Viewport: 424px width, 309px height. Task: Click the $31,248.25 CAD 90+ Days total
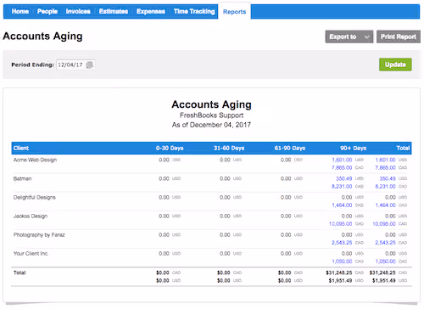(339, 272)
